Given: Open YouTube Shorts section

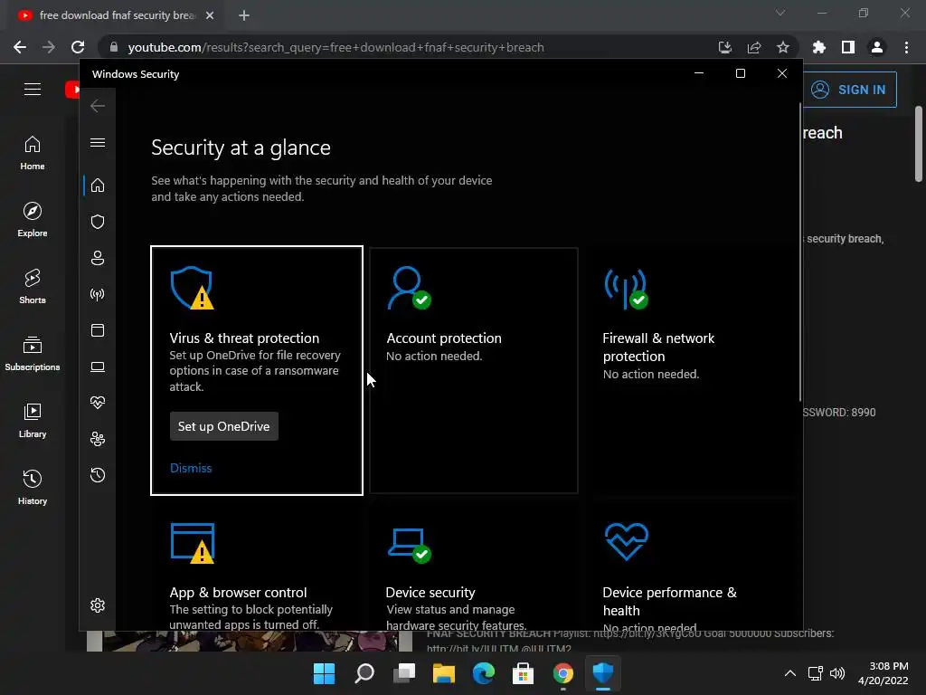Looking at the screenshot, I should pos(33,286).
